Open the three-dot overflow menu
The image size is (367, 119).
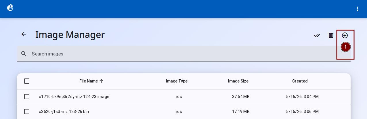(358, 9)
